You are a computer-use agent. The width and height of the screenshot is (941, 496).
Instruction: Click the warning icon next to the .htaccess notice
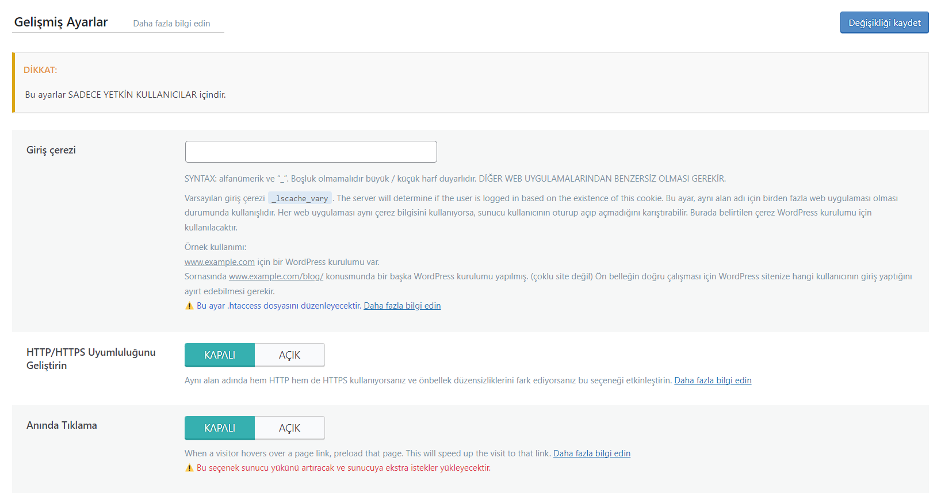(x=189, y=306)
